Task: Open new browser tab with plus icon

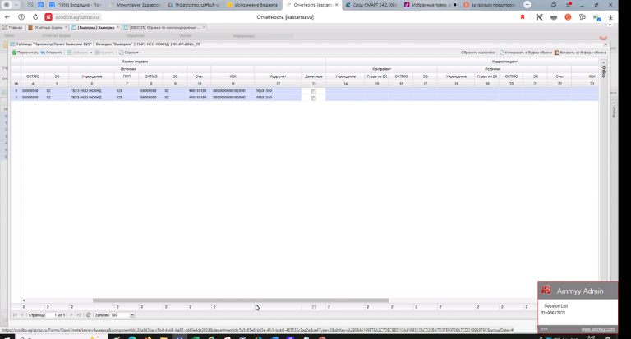Action: (527, 5)
